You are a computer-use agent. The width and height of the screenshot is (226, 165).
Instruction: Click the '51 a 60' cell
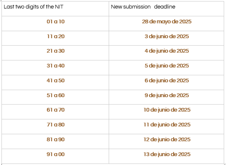pyautogui.click(x=55, y=97)
